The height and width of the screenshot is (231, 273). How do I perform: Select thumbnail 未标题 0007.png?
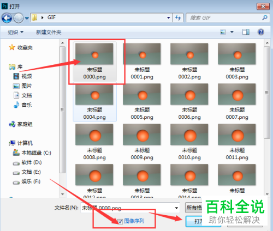[x=237, y=102]
